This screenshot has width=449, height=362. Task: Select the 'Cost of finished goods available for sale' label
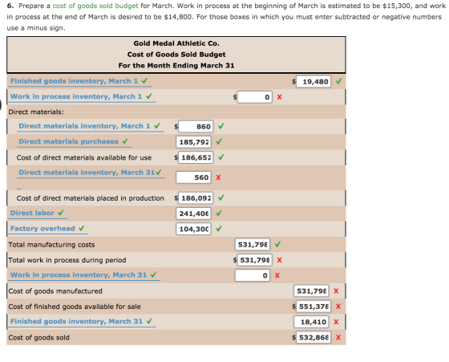point(75,307)
